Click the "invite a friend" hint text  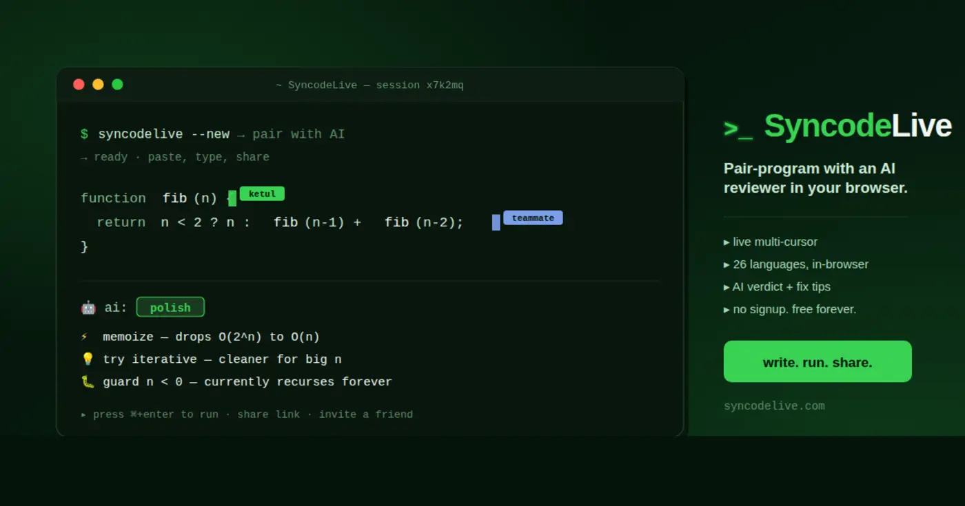click(x=366, y=414)
